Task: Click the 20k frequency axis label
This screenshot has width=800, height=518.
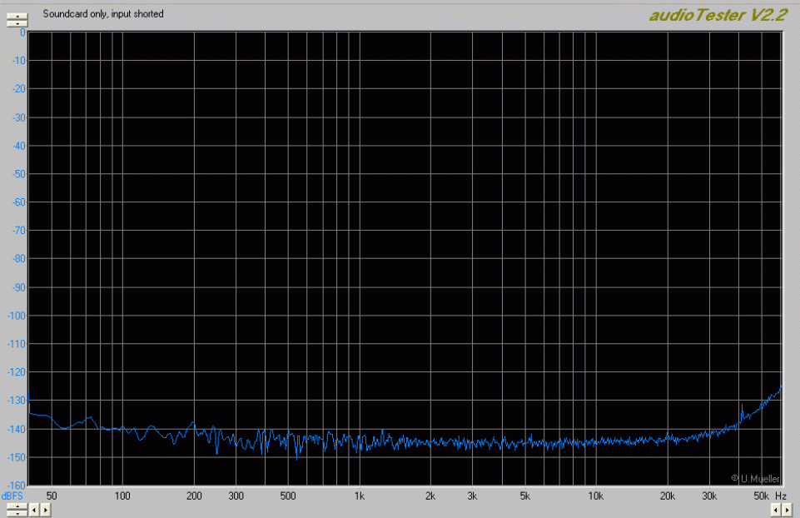Action: [x=667, y=496]
